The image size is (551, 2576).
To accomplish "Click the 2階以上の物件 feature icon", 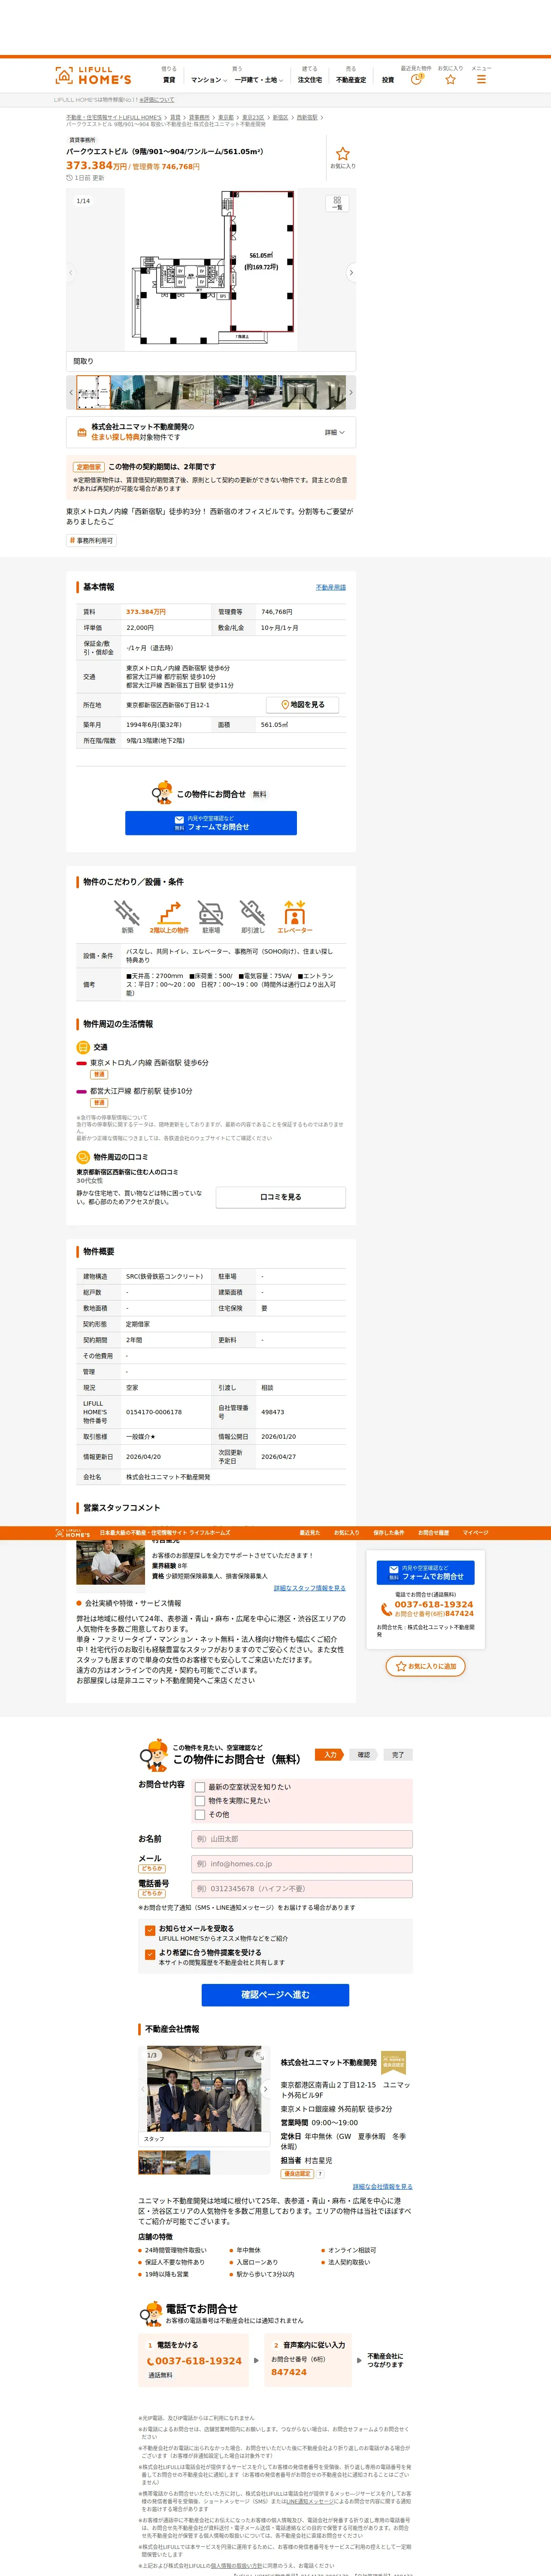I will click(x=169, y=914).
